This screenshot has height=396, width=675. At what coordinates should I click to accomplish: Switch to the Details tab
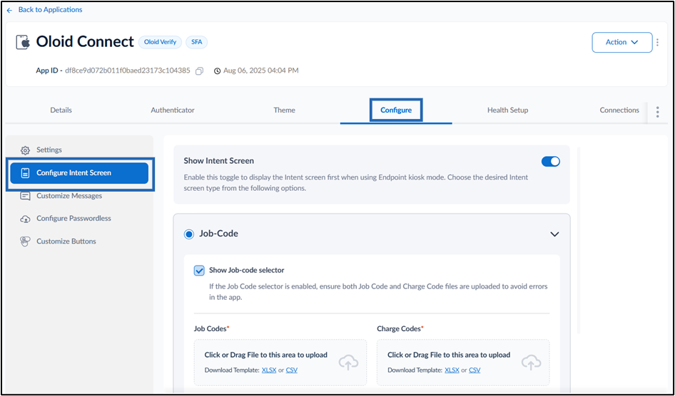(61, 110)
